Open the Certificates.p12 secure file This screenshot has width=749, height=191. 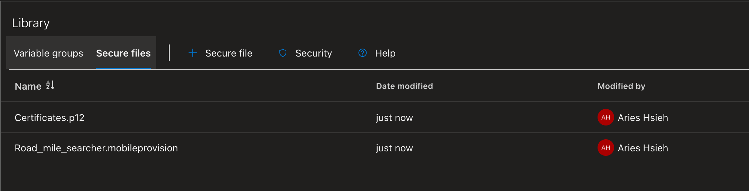(49, 118)
